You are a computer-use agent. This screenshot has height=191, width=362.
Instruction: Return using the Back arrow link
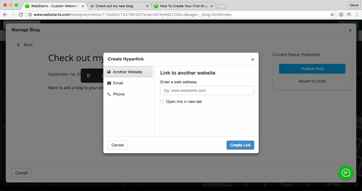coord(25,45)
